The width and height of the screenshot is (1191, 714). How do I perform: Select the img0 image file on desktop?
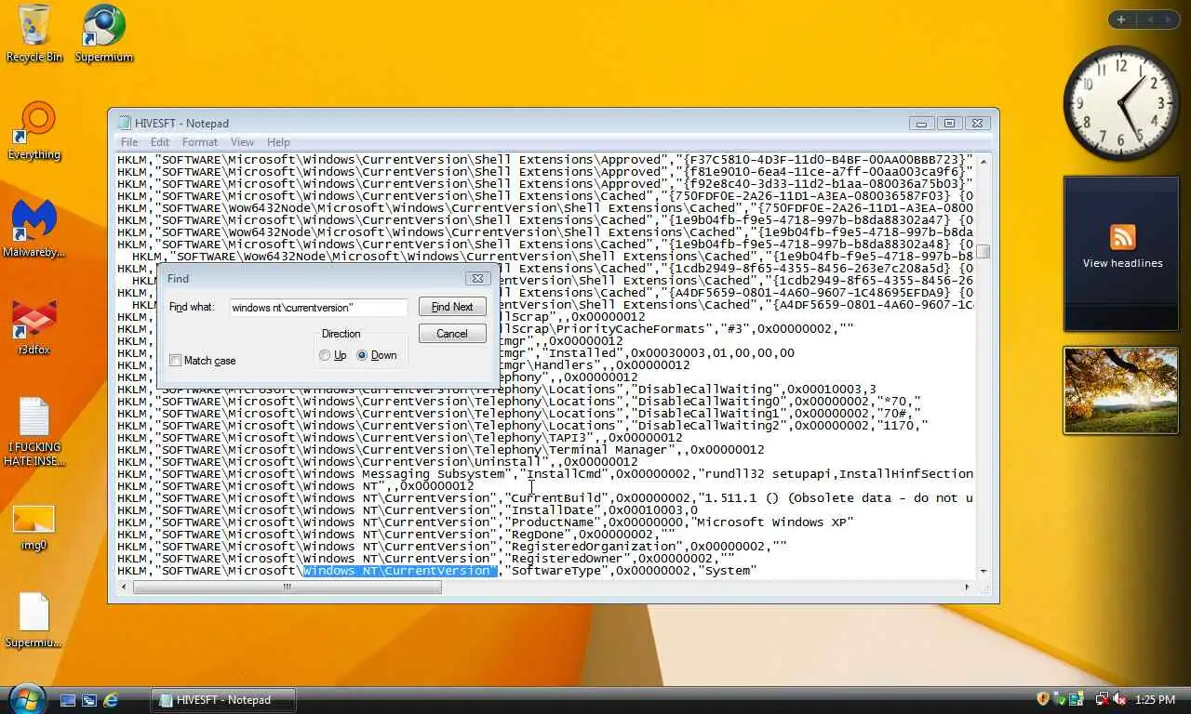pos(34,527)
